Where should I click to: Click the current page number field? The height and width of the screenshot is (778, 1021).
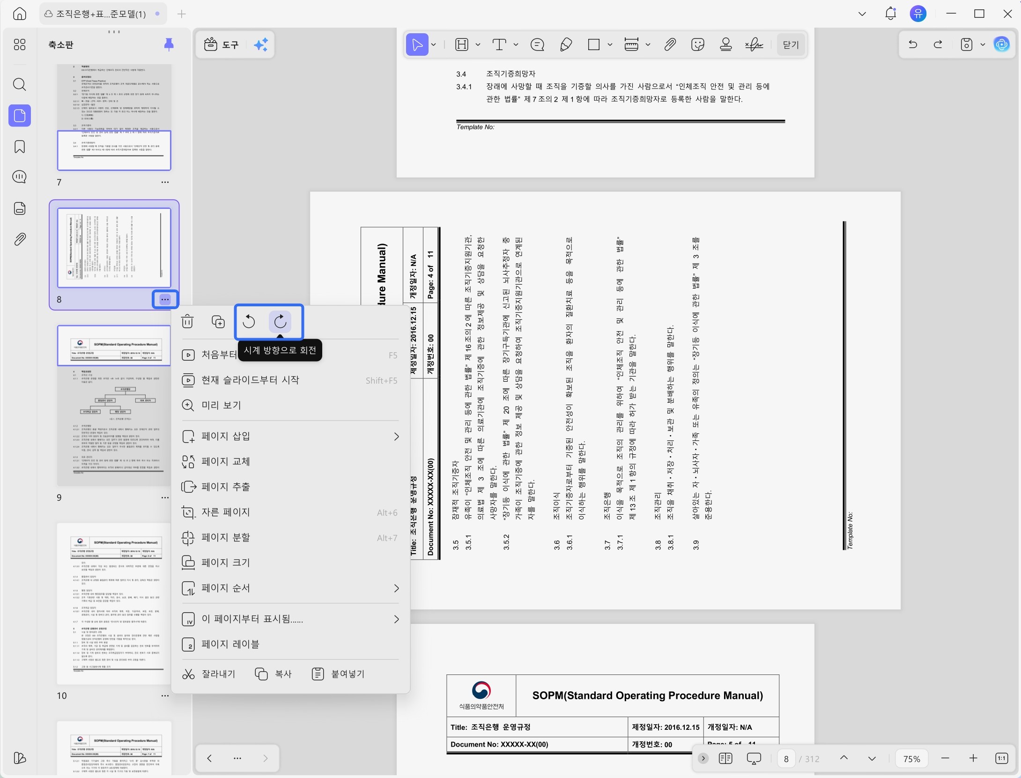pos(786,759)
